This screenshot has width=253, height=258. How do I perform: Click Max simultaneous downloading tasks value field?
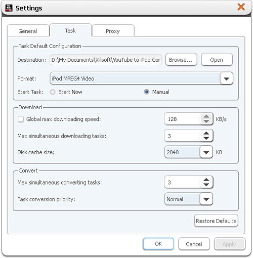tap(183, 136)
